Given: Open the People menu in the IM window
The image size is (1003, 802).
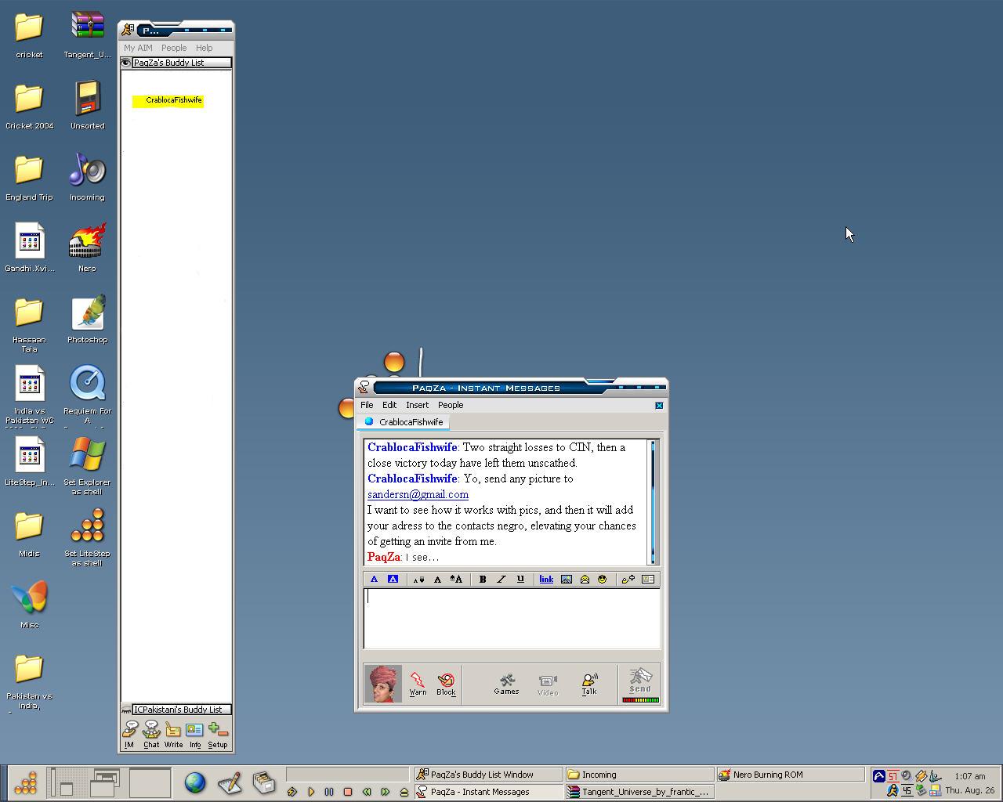Looking at the screenshot, I should click(x=451, y=405).
